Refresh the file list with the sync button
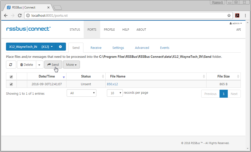251x152 pixels. (x=11, y=65)
